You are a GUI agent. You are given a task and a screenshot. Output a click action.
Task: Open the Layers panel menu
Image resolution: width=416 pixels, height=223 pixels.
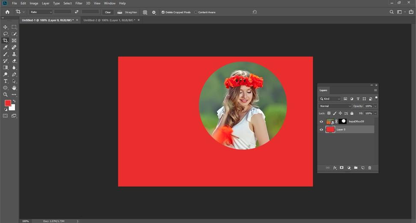tap(375, 90)
